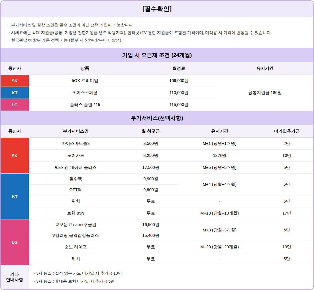314x290 pixels.
Task: Click the 미가입추가금 column header
Action: click(x=287, y=131)
